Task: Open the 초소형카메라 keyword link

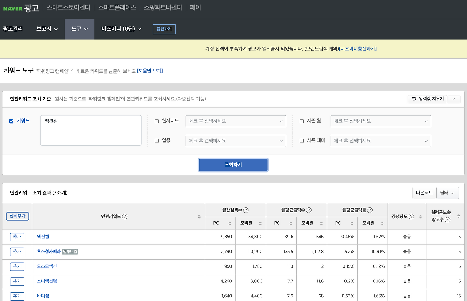Action: click(x=49, y=252)
